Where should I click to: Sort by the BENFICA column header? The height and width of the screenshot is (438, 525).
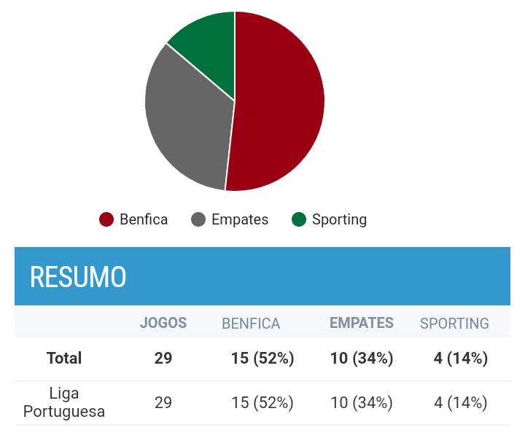[251, 324]
